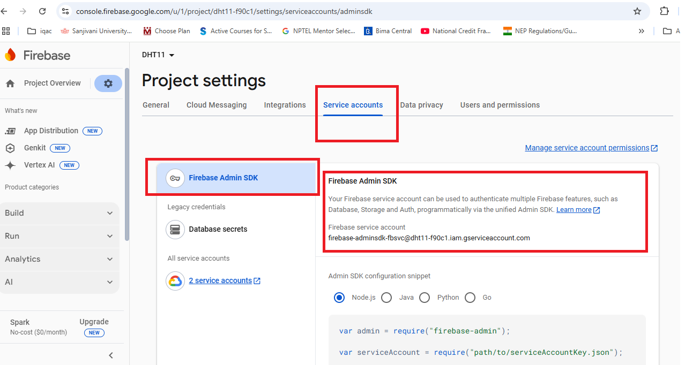685x365 pixels.
Task: Expand the Analytics category
Action: click(59, 259)
